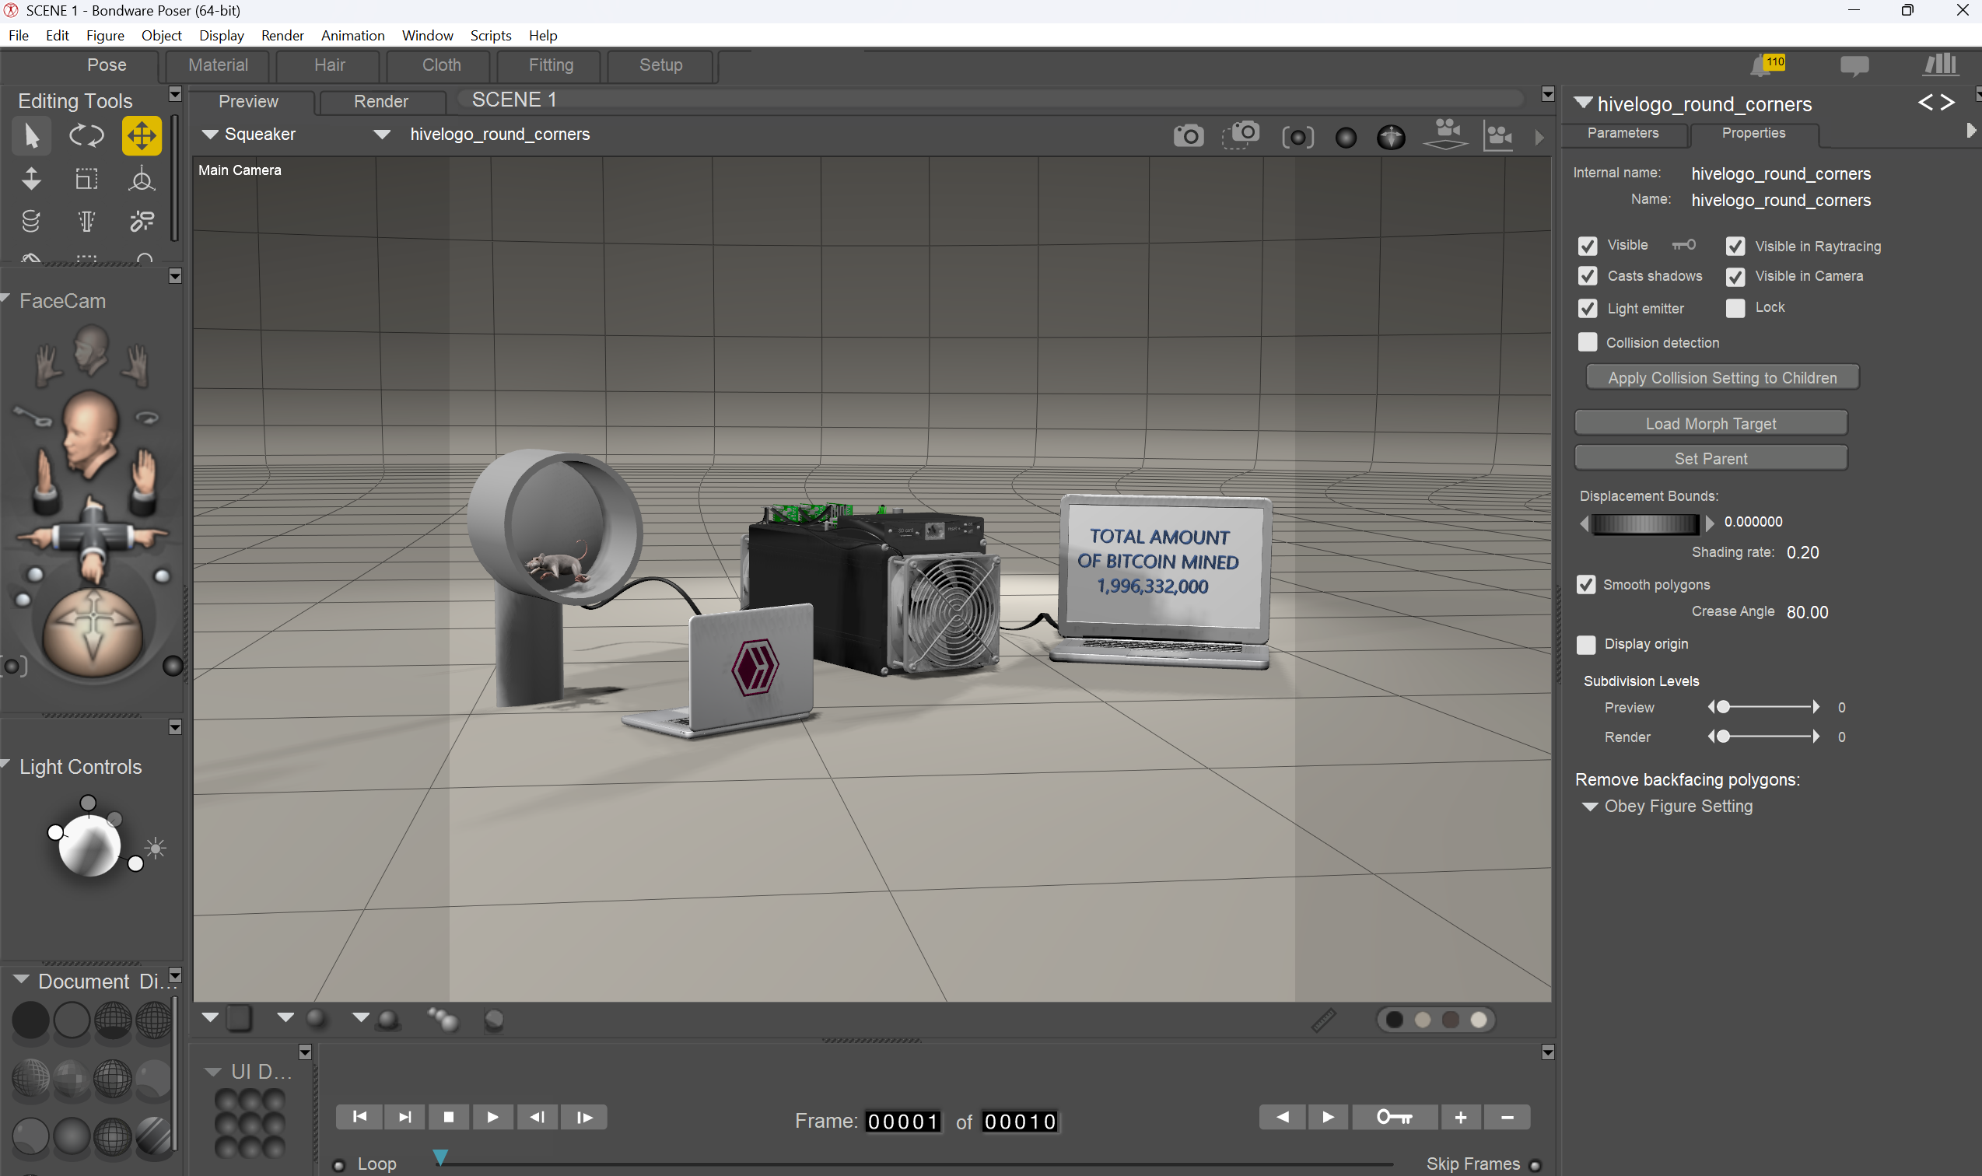This screenshot has height=1176, width=1982.
Task: Open the chat bubble icon
Action: coord(1854,66)
